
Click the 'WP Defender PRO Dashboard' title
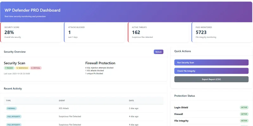pyautogui.click(x=33, y=10)
